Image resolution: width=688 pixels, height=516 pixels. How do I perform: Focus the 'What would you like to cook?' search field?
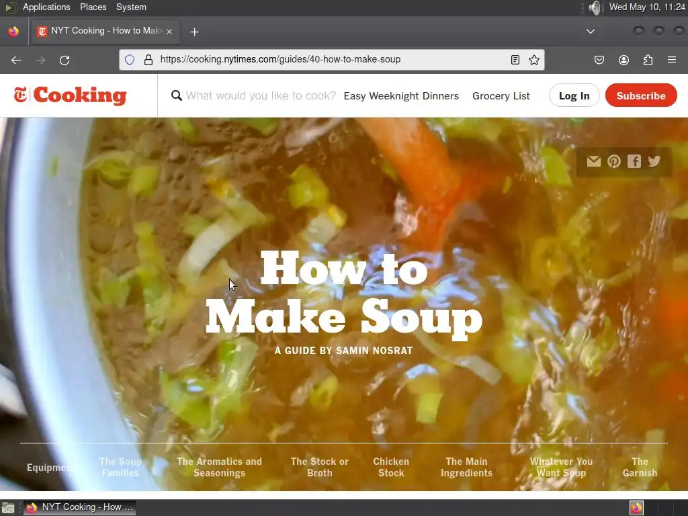(261, 95)
